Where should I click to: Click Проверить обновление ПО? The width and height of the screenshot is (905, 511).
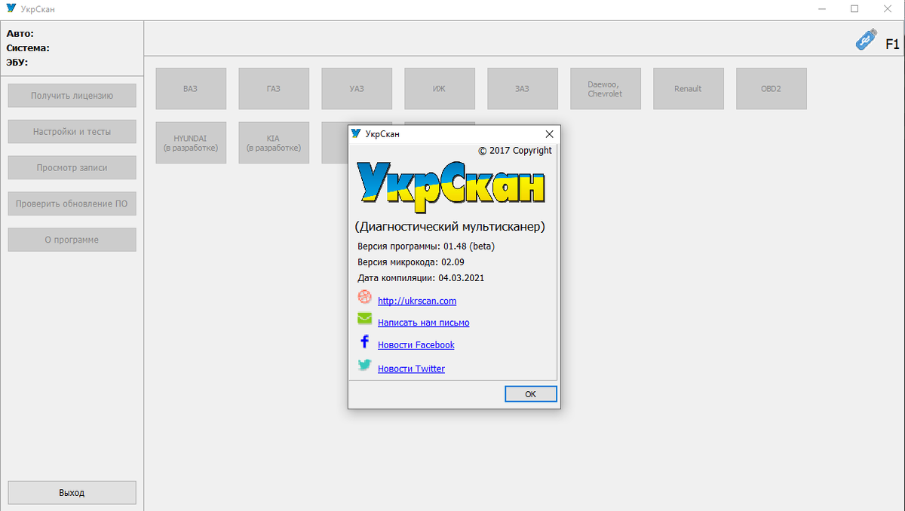click(x=72, y=203)
